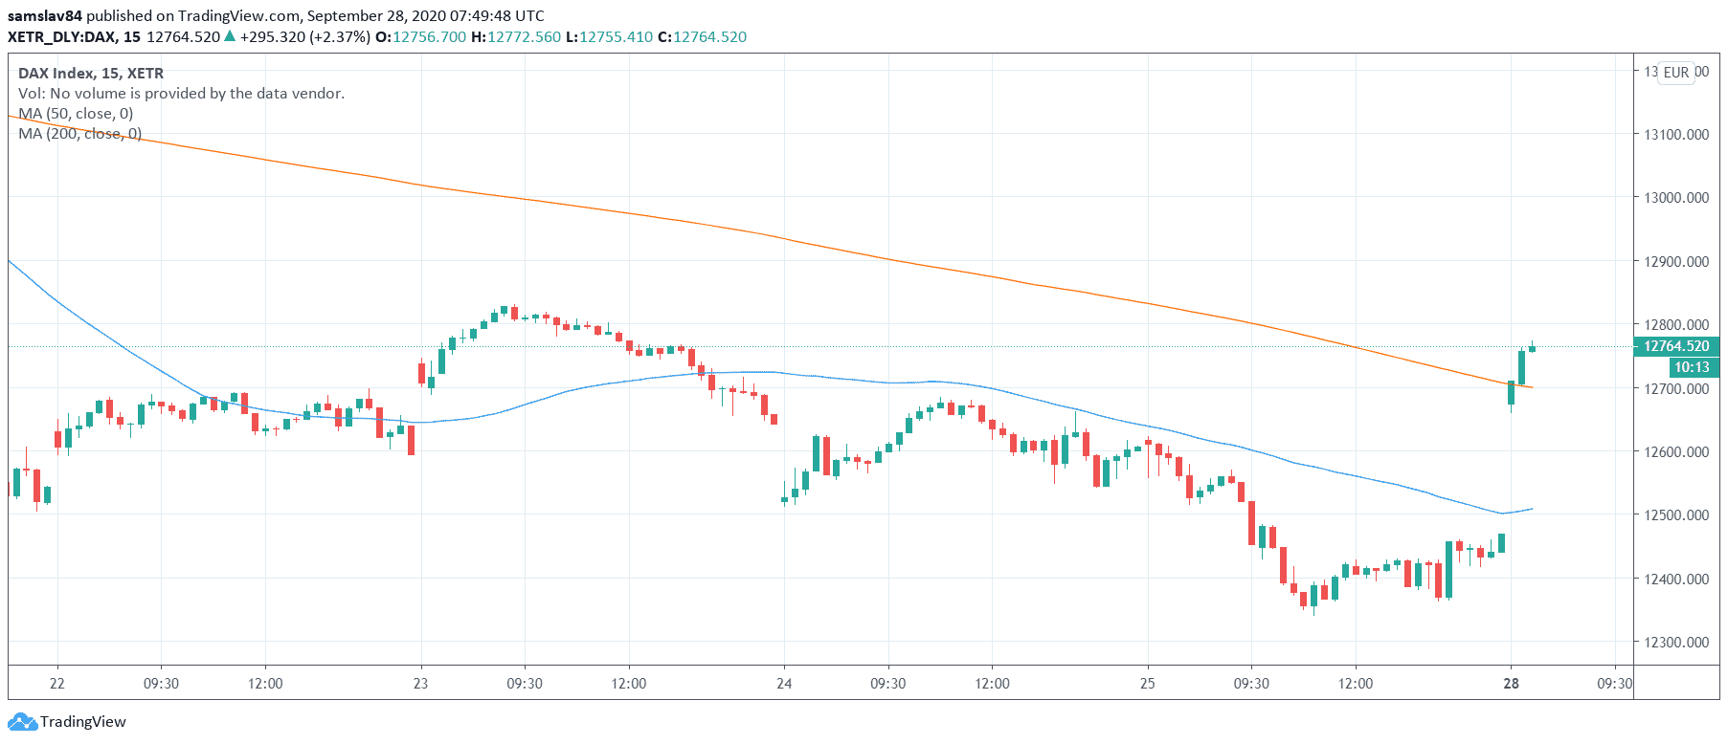1728x744 pixels.
Task: Click the DAX Index, 15, XETR legend title
Action: point(91,73)
